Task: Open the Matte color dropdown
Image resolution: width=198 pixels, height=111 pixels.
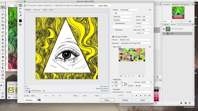Action: pos(146,23)
